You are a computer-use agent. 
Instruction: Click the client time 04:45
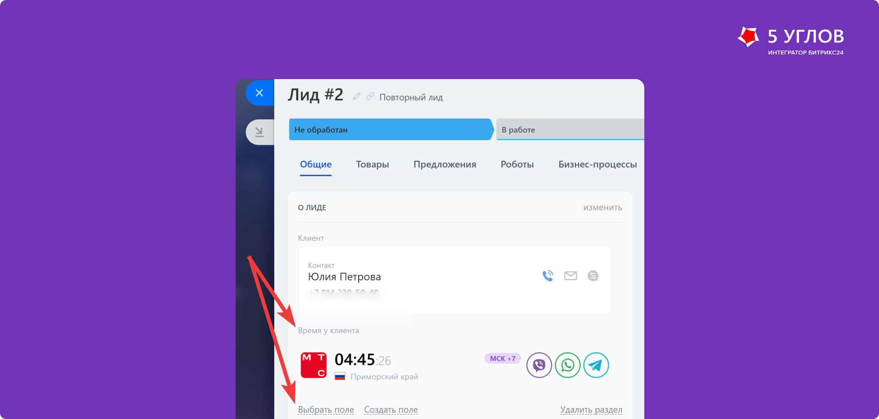tap(355, 360)
